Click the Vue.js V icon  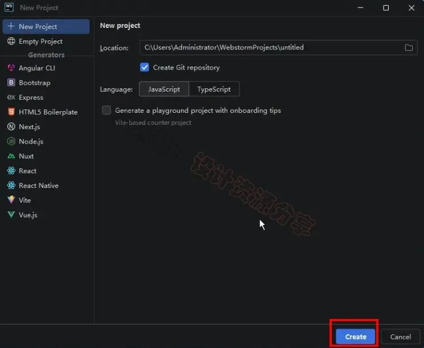(x=11, y=215)
